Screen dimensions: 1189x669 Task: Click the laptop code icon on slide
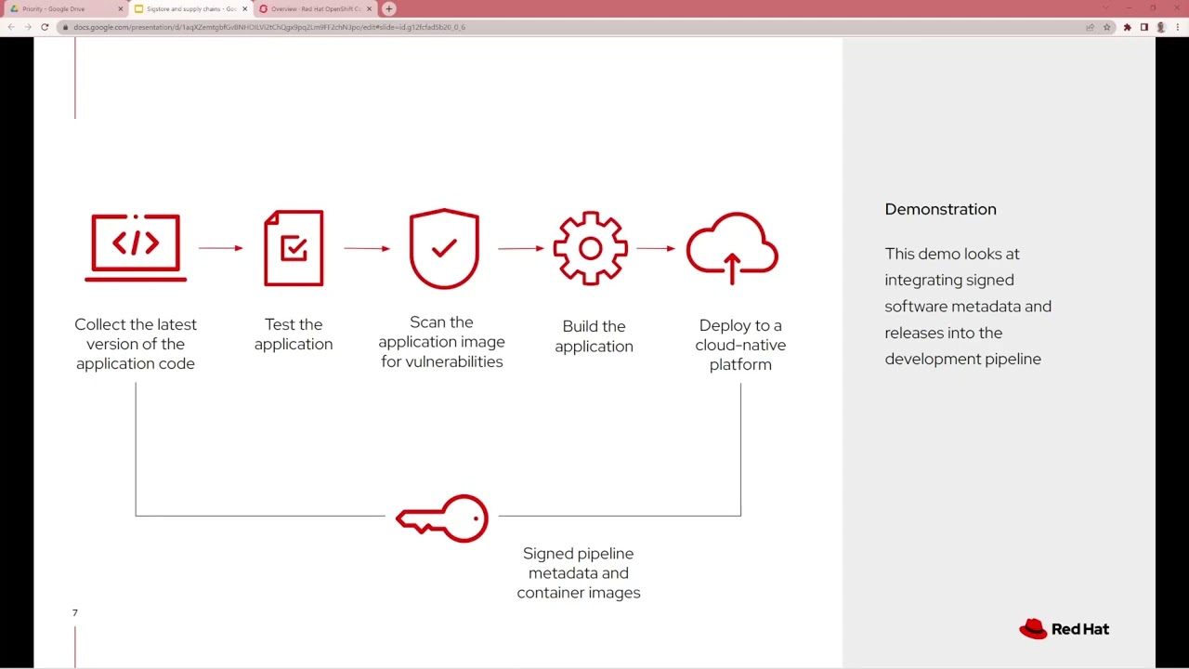(136, 247)
